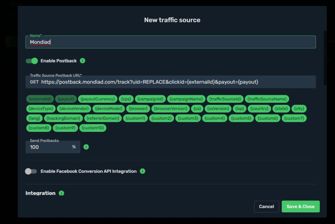Insert the {externalId} macro
Viewport: 335px width, 224px height.
40,99
